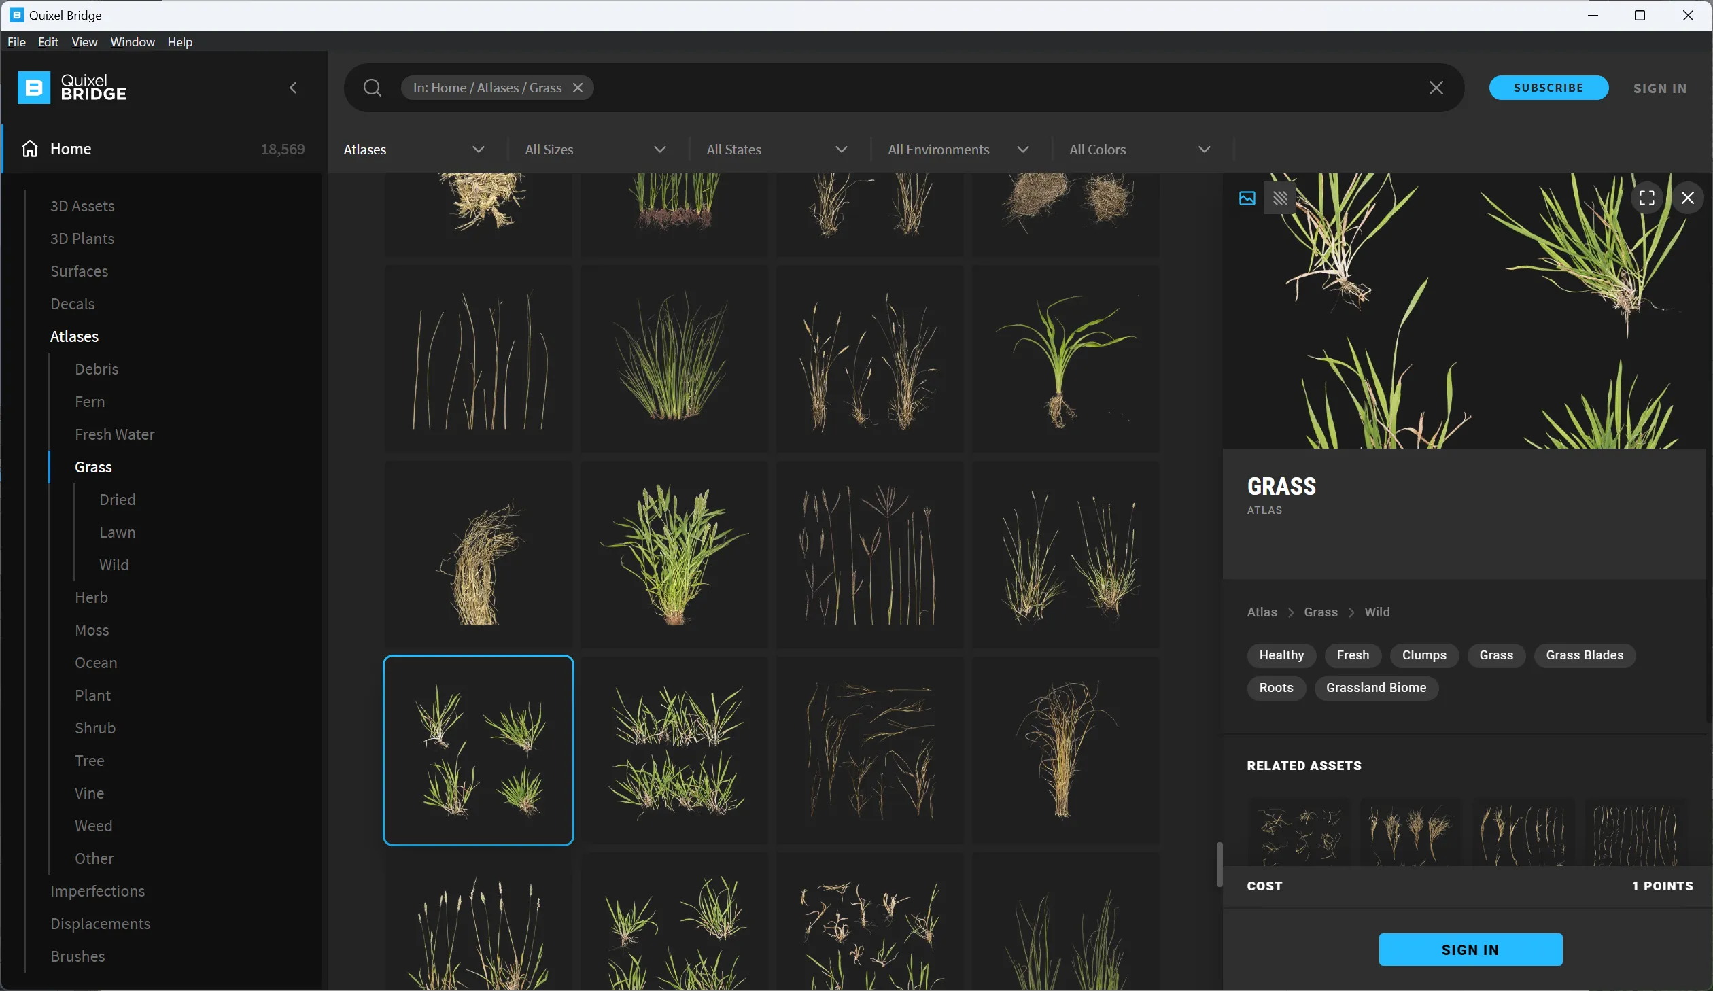Image resolution: width=1713 pixels, height=991 pixels.
Task: Click the search magnifier icon
Action: tap(372, 88)
